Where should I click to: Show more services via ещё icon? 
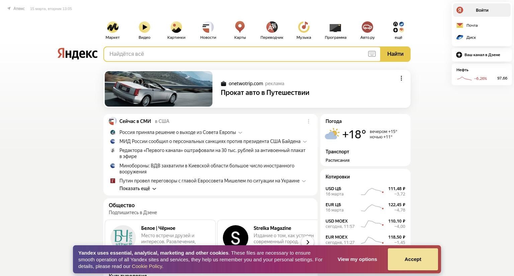pyautogui.click(x=398, y=27)
